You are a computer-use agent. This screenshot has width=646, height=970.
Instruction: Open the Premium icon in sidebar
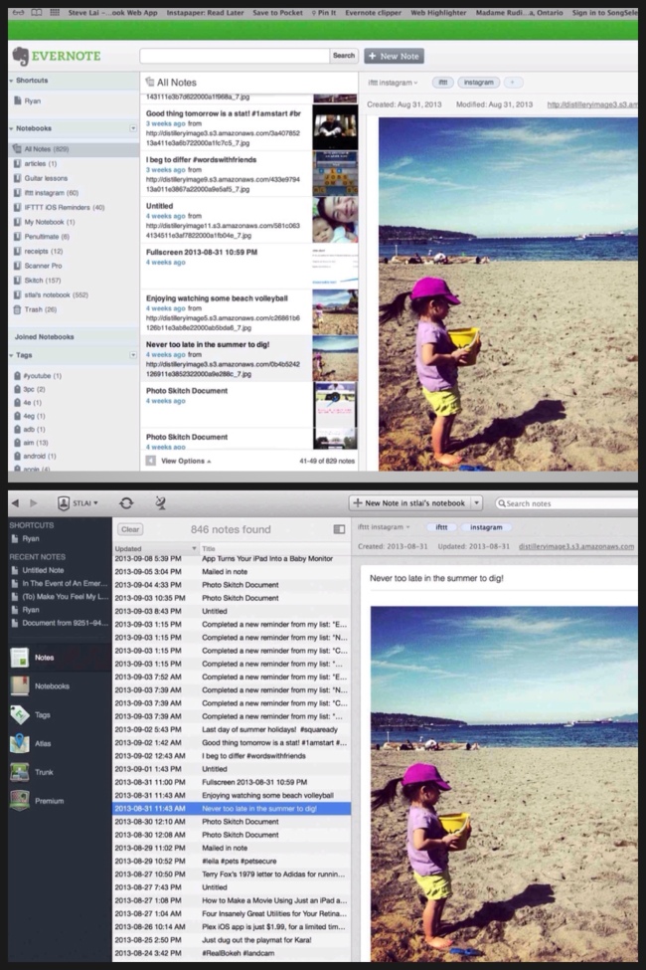point(20,801)
